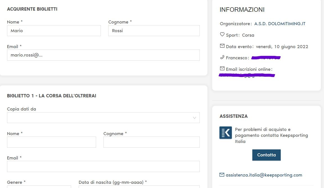Select the empty Email field in Biglietto 1
This screenshot has height=188, width=324.
point(103,166)
